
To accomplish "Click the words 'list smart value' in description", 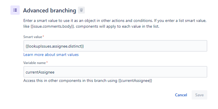I will 192,21.
